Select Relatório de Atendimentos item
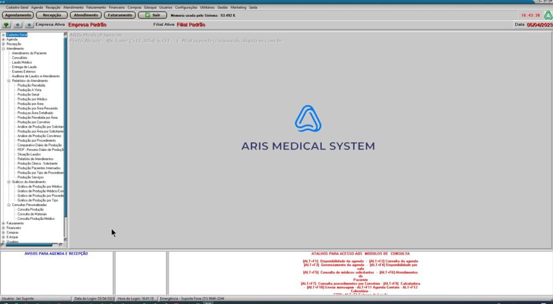The width and height of the screenshot is (553, 304). pos(35,158)
